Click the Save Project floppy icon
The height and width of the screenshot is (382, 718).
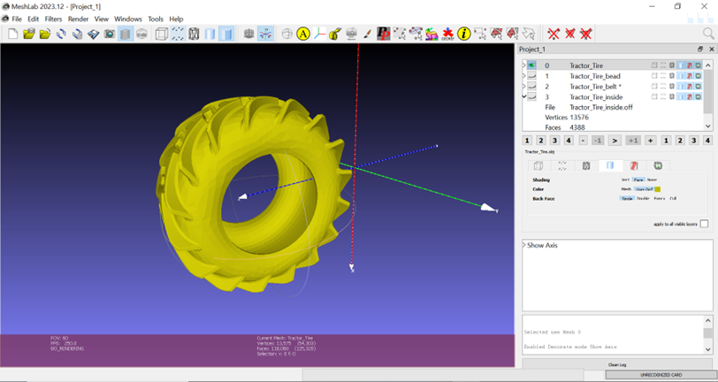click(x=94, y=34)
